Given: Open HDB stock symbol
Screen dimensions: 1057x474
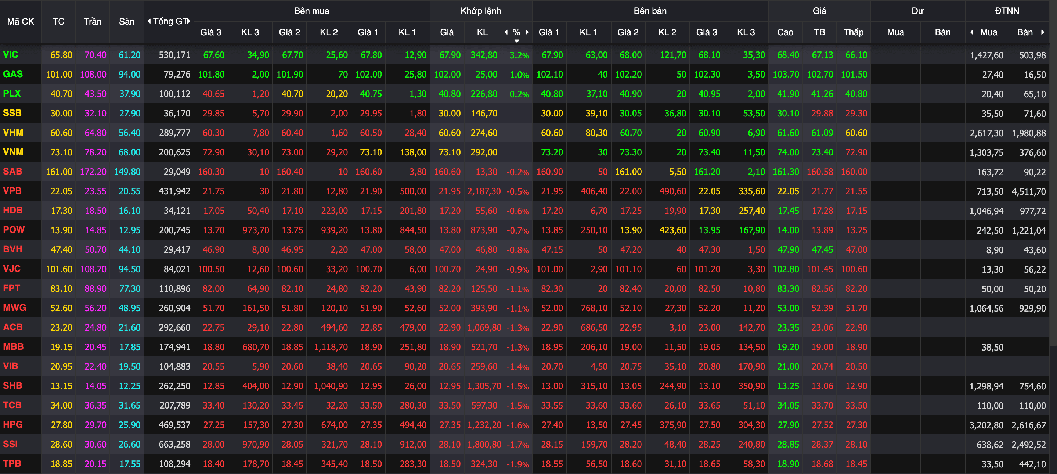Looking at the screenshot, I should pyautogui.click(x=13, y=211).
